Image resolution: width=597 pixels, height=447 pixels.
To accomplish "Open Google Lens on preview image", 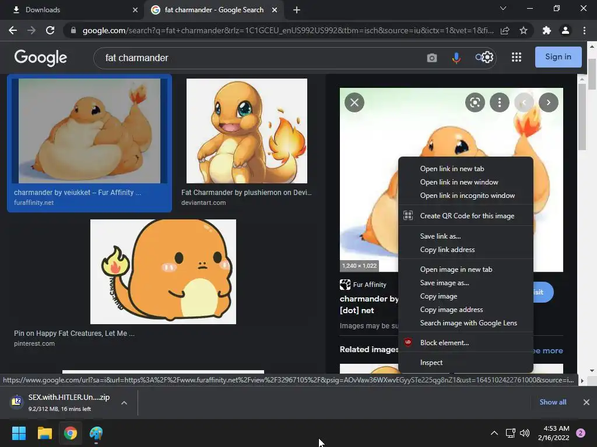I will click(475, 102).
